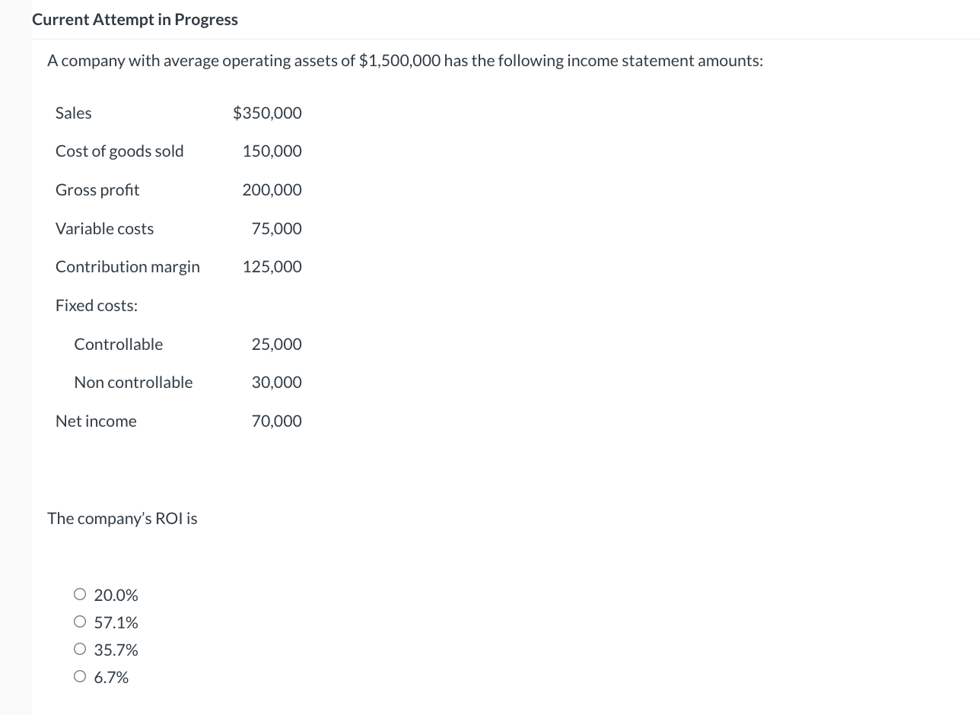980x715 pixels.
Task: Click the Net income value 70,000
Action: pyautogui.click(x=277, y=421)
